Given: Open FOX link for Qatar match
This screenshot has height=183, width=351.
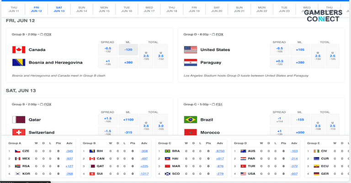Looking at the screenshot, I should click(48, 104).
